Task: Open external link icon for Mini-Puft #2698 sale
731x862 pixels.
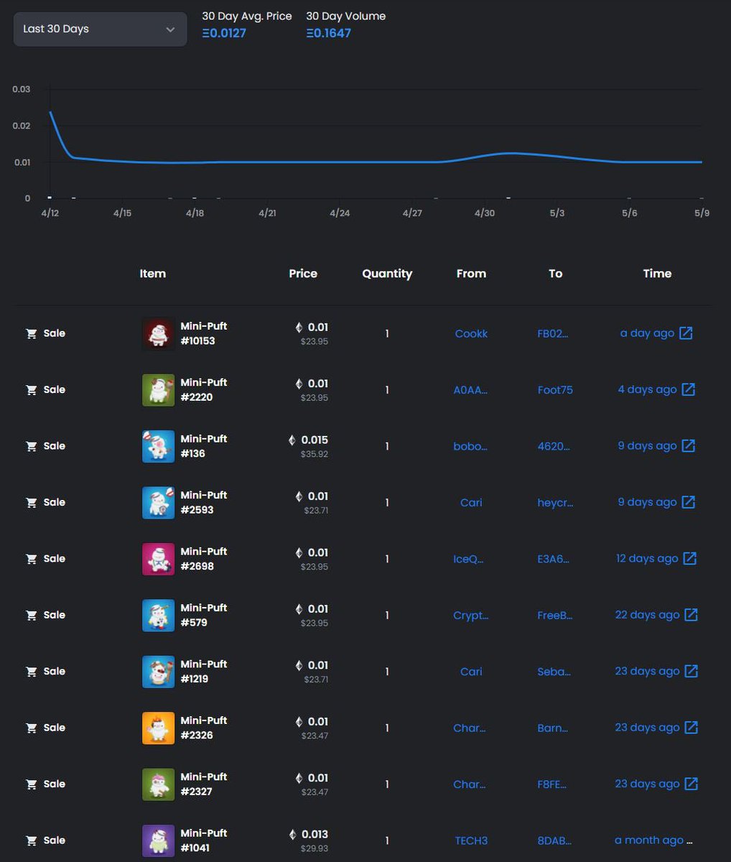Action: tap(689, 558)
